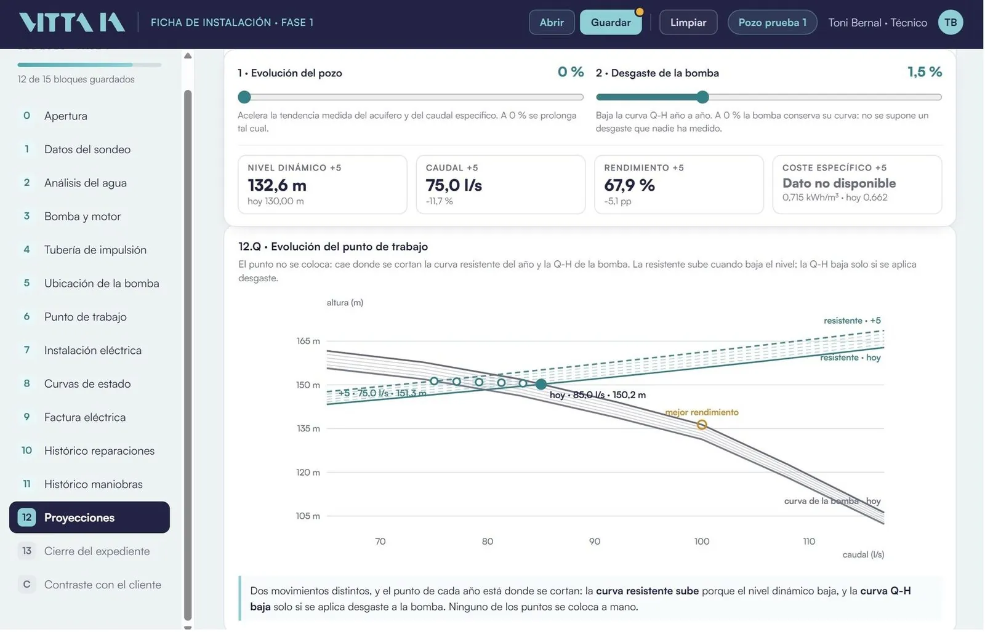
Task: Open Análisis del agua section
Action: [89, 183]
